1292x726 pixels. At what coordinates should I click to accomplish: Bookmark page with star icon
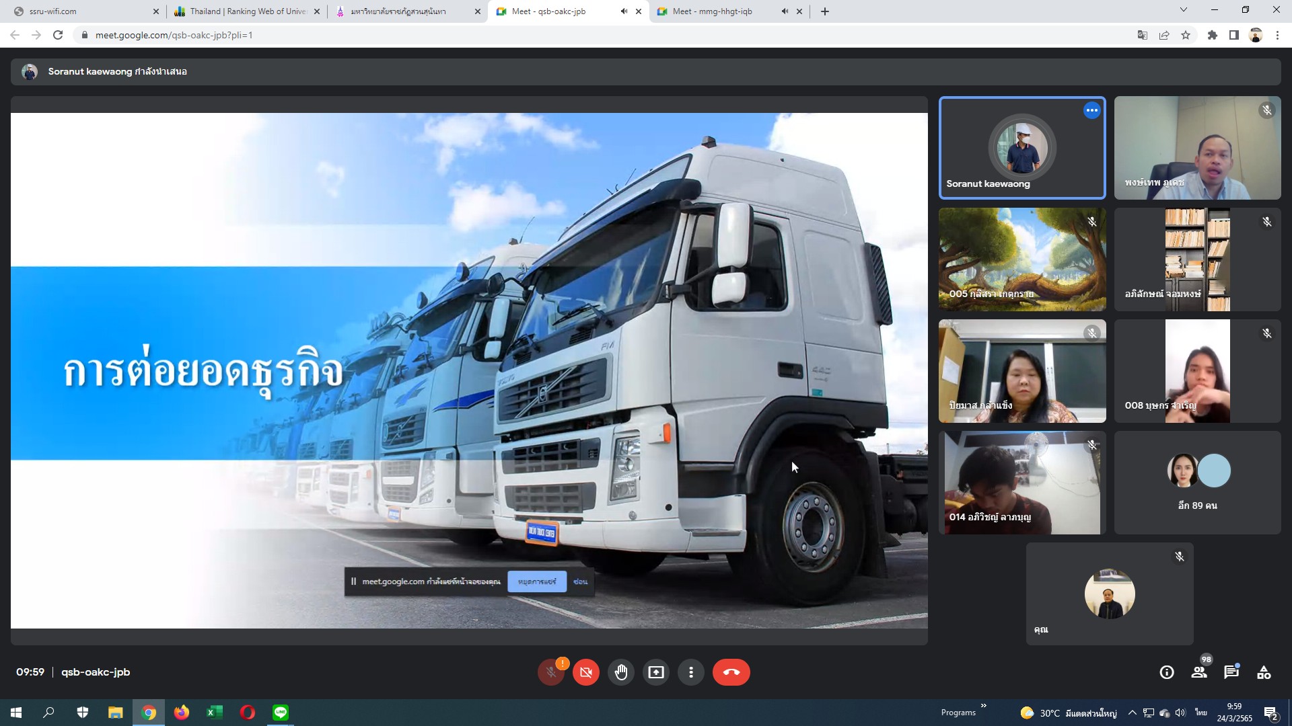[1186, 35]
